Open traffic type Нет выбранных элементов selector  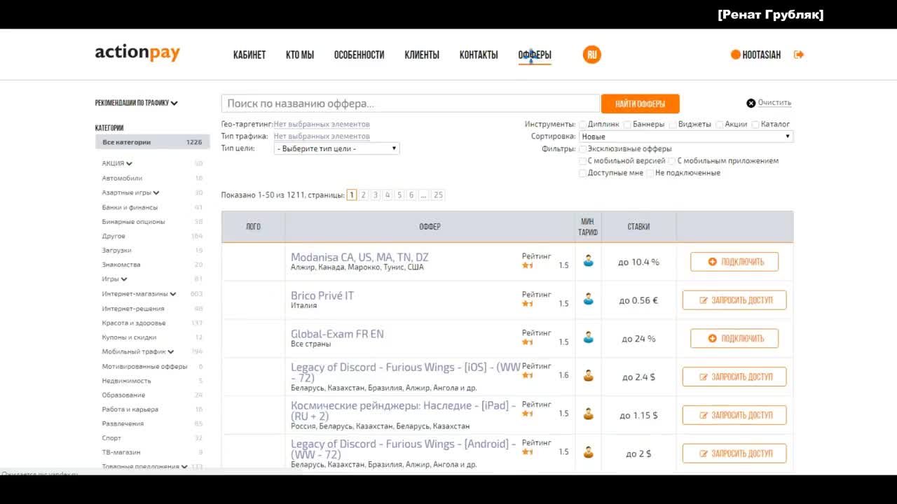[x=322, y=136]
